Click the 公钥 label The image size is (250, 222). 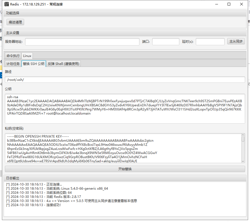tap(8, 89)
